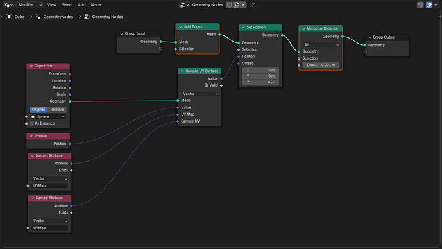
Task: Unlink the Geometry Nodes group
Action: coord(243,4)
